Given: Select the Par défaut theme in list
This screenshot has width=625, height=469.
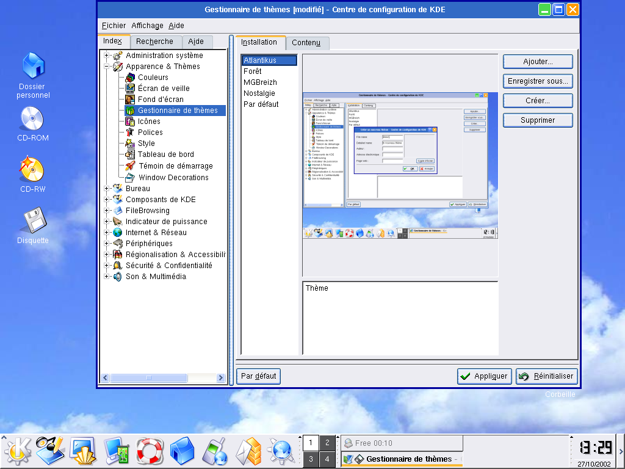Looking at the screenshot, I should coord(269,104).
